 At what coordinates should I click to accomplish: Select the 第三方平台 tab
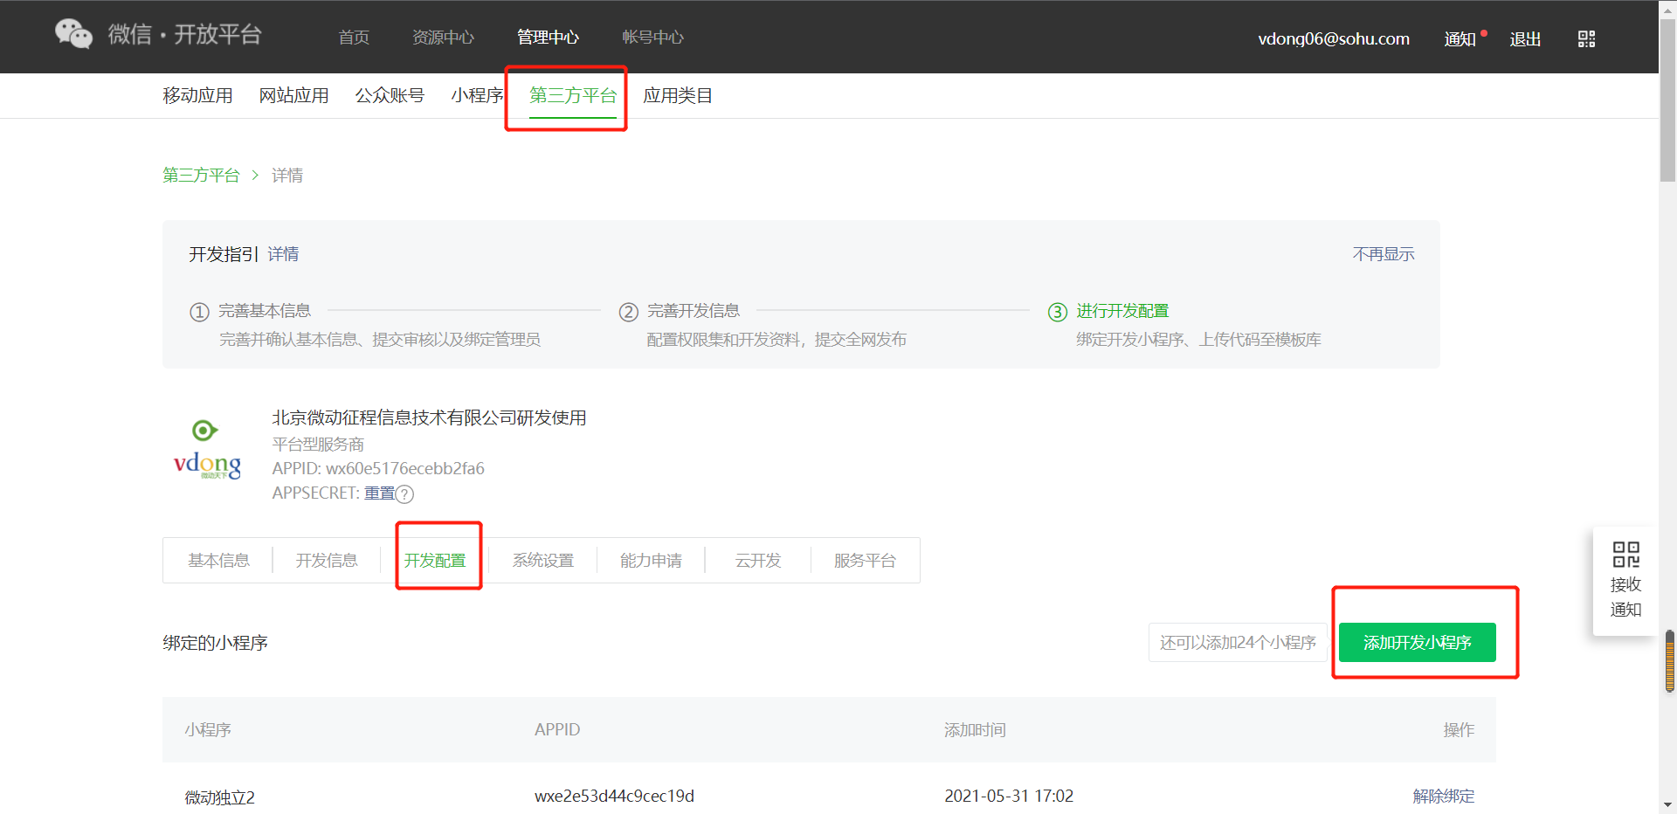point(573,95)
